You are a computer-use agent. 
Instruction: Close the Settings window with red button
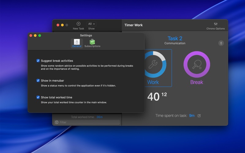coord(31,35)
